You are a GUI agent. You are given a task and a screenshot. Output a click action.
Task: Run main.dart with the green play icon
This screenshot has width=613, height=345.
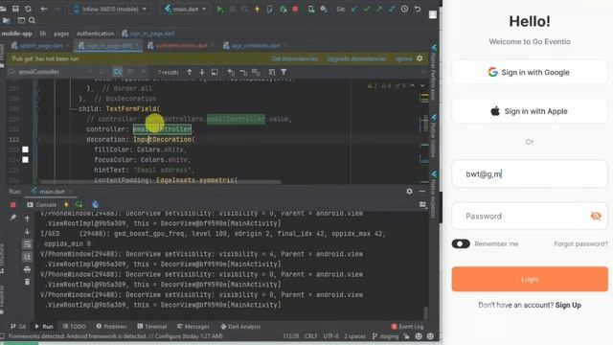[220, 9]
